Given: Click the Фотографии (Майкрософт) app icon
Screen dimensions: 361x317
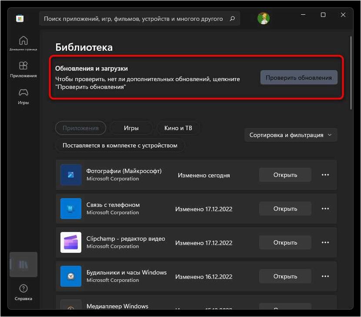Looking at the screenshot, I should (x=71, y=175).
